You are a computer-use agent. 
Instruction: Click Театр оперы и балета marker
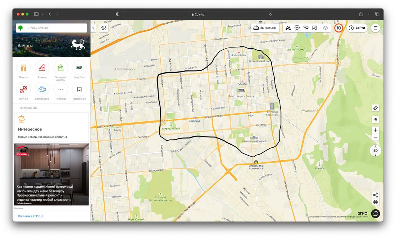241,90
